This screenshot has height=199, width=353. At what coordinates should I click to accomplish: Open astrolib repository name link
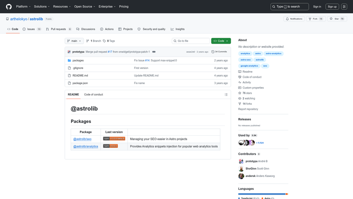tap(36, 19)
